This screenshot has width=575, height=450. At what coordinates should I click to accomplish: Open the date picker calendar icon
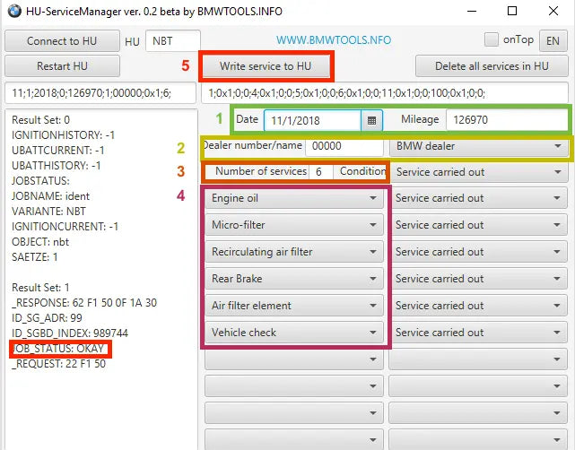pos(371,119)
